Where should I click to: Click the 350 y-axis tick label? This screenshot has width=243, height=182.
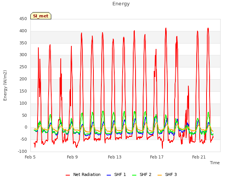23,43
